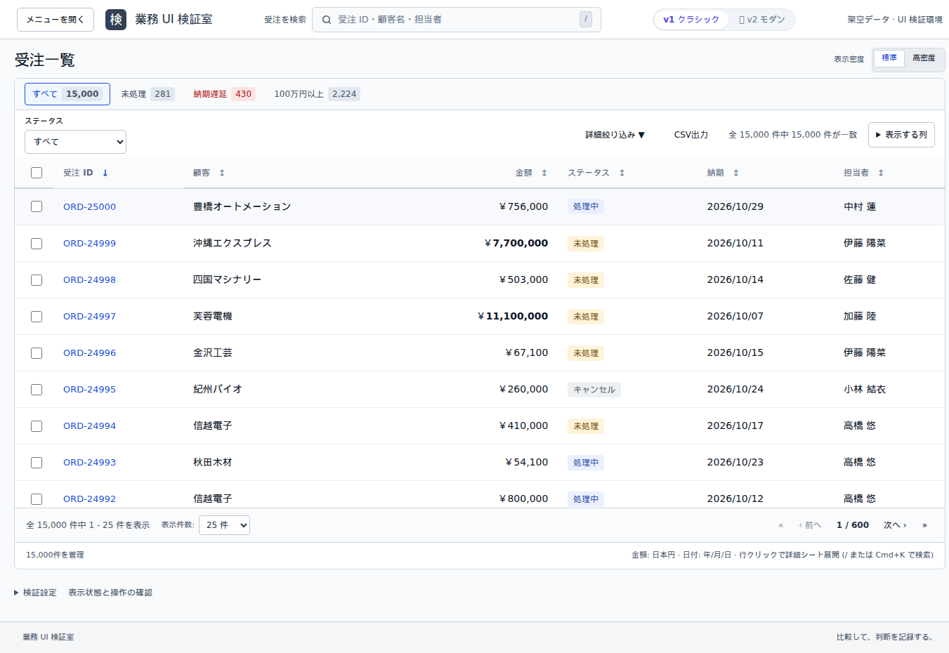Open order ORD-24993 link

click(89, 462)
